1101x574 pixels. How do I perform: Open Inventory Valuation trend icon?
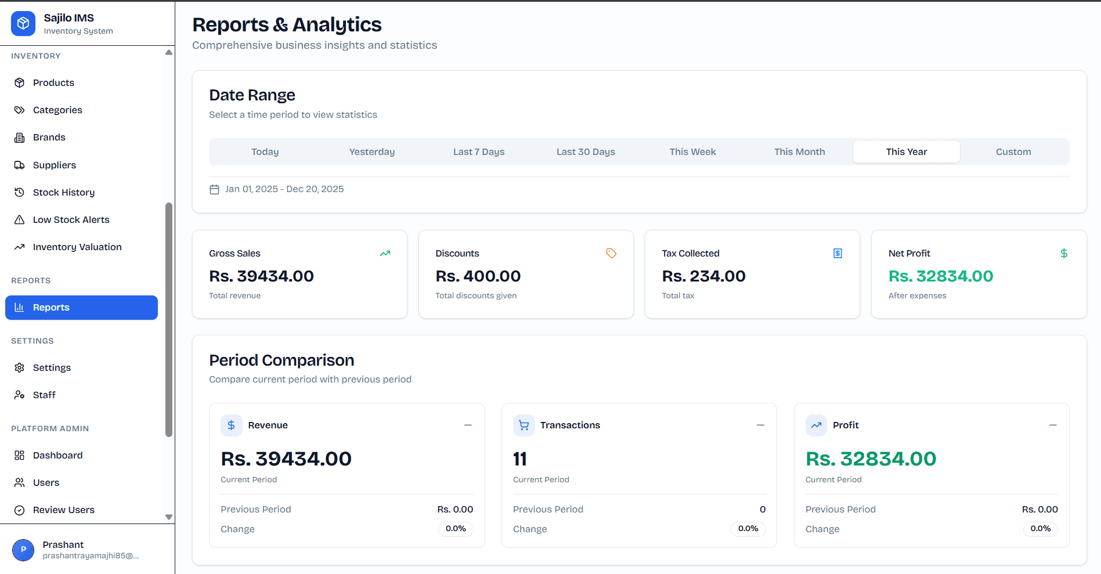[20, 247]
